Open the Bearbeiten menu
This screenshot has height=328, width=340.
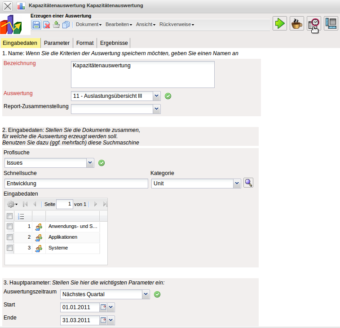[x=119, y=25]
